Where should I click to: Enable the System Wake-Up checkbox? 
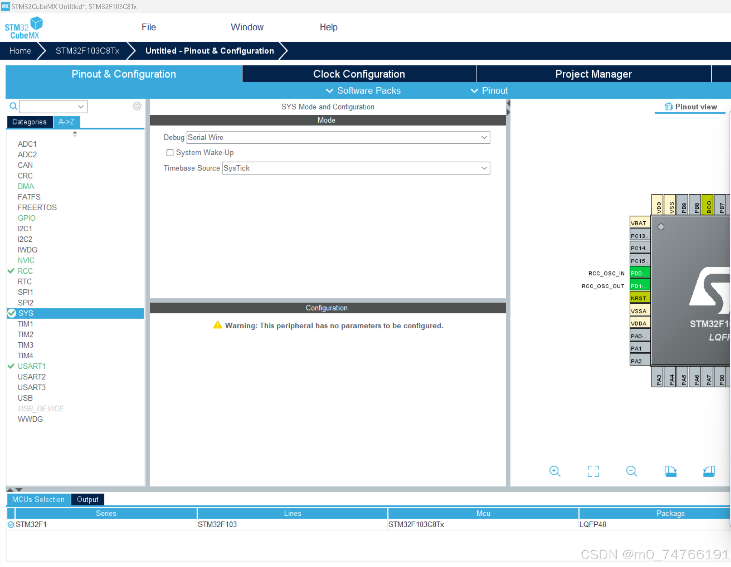pyautogui.click(x=170, y=153)
